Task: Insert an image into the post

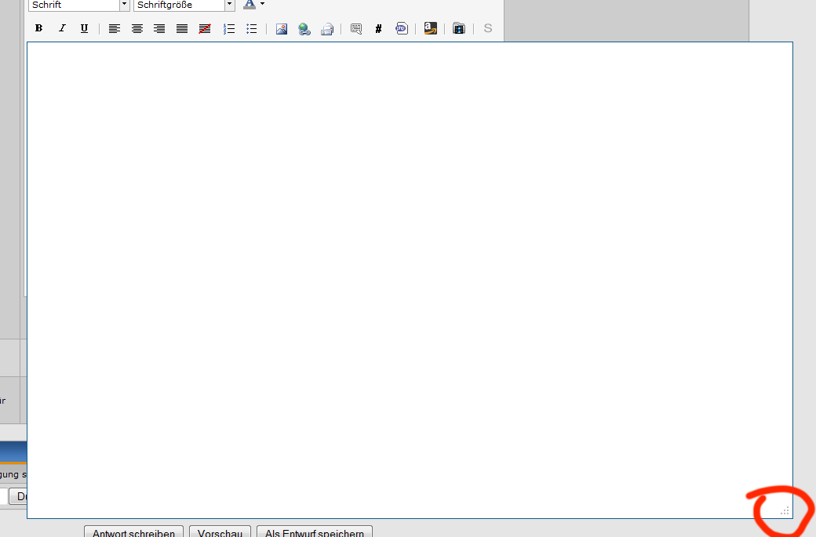Action: pyautogui.click(x=282, y=28)
